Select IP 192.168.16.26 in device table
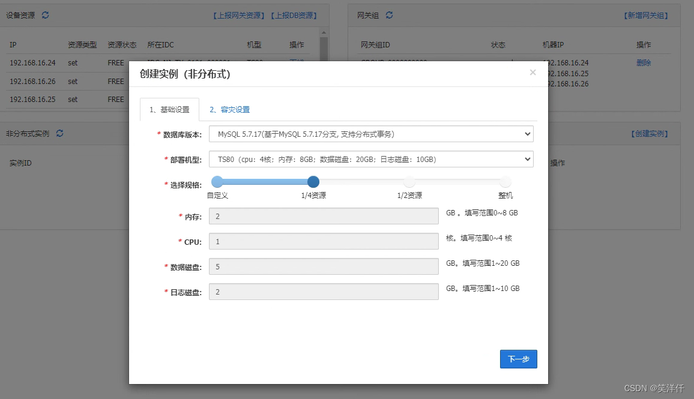694x399 pixels. (x=33, y=82)
